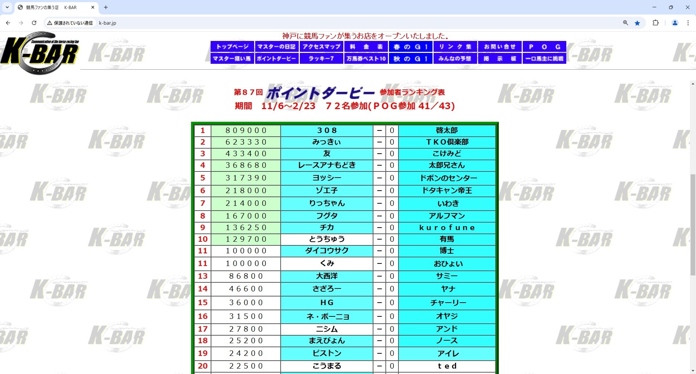Viewport: 696px width, 374px height.
Task: Open マスター狙い馬 menu button
Action: [x=232, y=58]
